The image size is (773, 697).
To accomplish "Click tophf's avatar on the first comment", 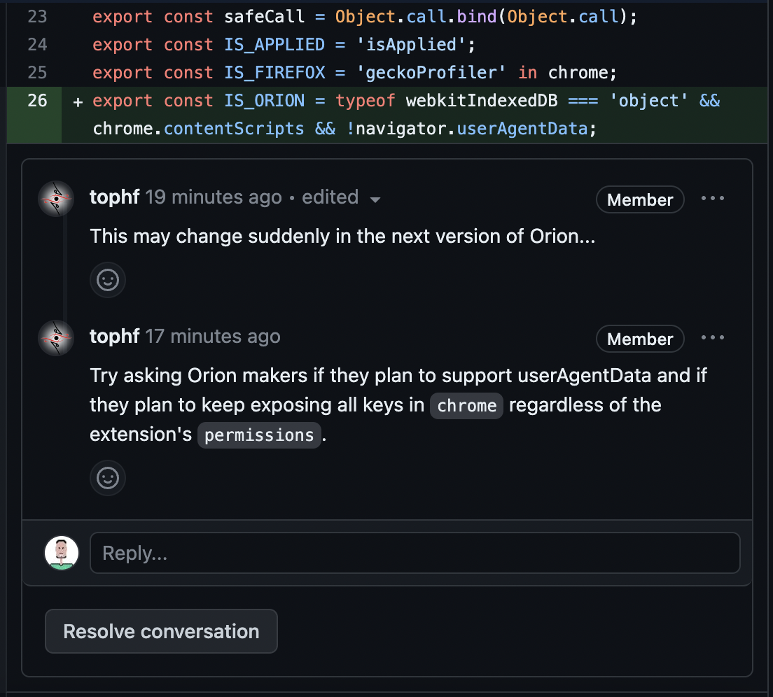I will 56,199.
